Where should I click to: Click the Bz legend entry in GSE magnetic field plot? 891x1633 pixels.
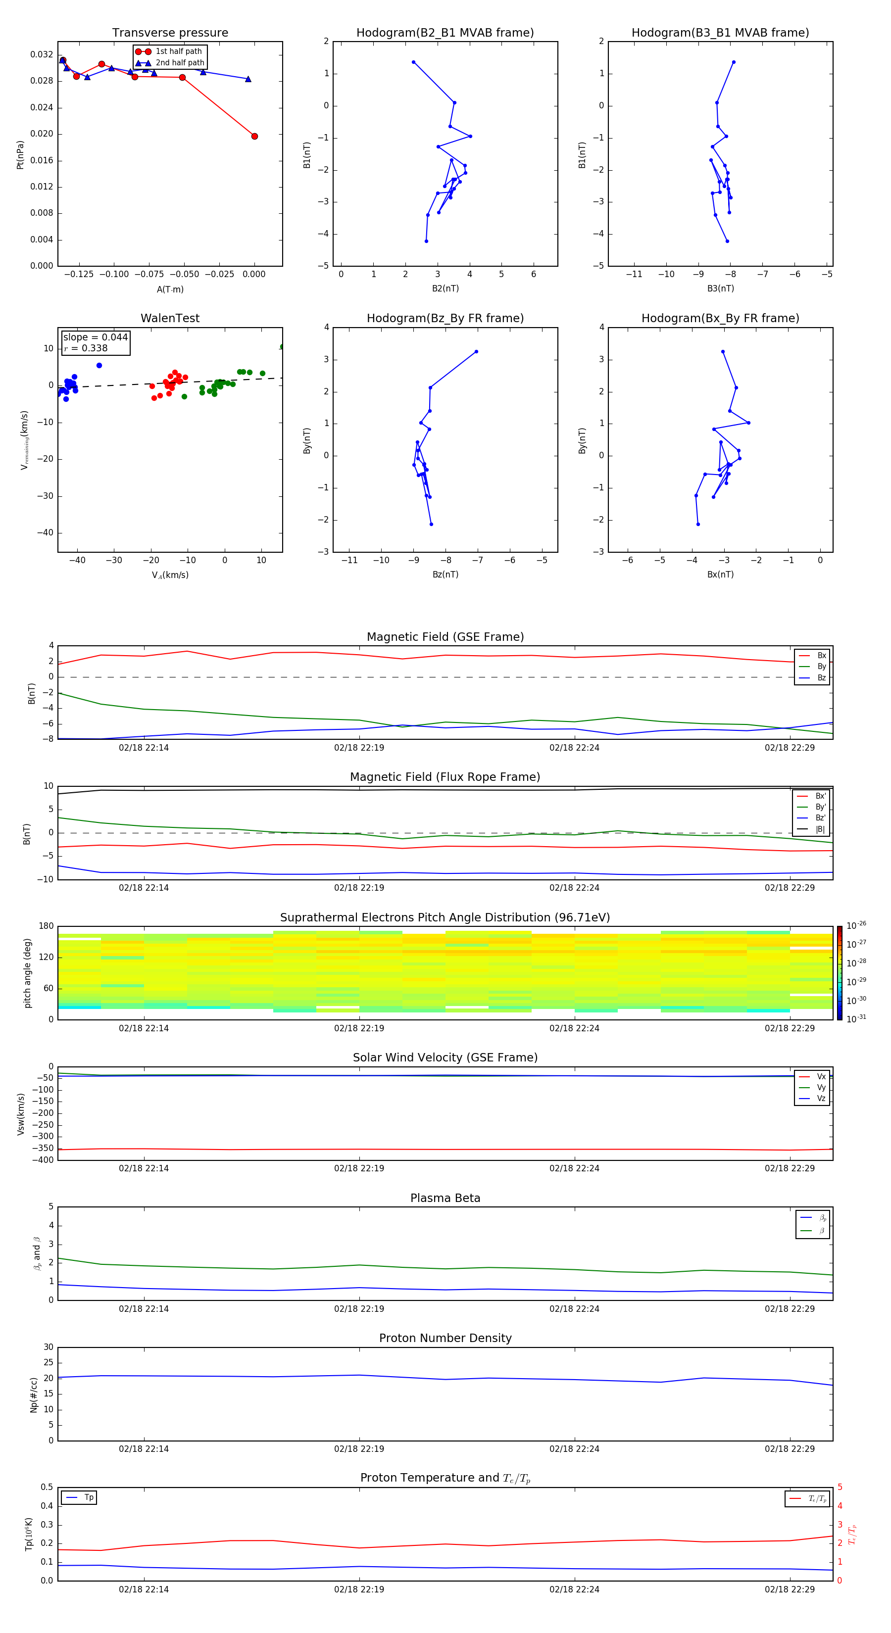click(812, 677)
